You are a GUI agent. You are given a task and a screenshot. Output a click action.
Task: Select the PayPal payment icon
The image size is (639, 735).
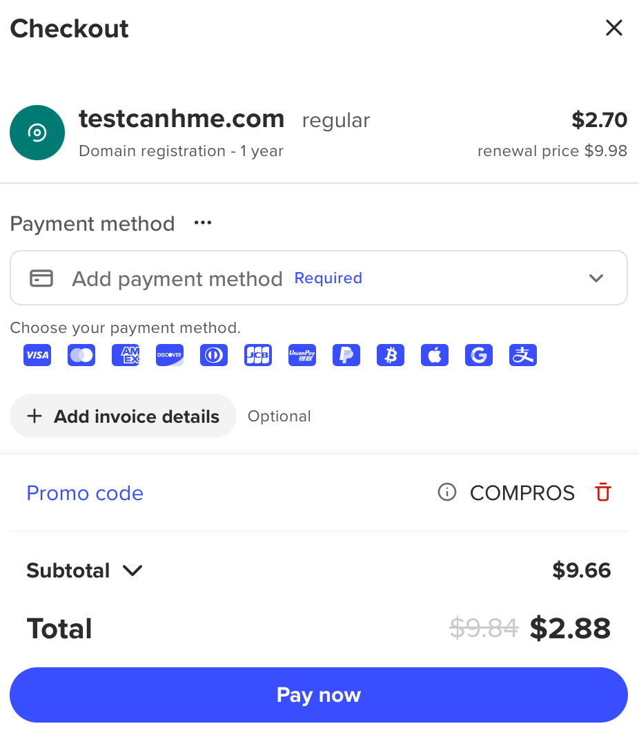pyautogui.click(x=346, y=355)
